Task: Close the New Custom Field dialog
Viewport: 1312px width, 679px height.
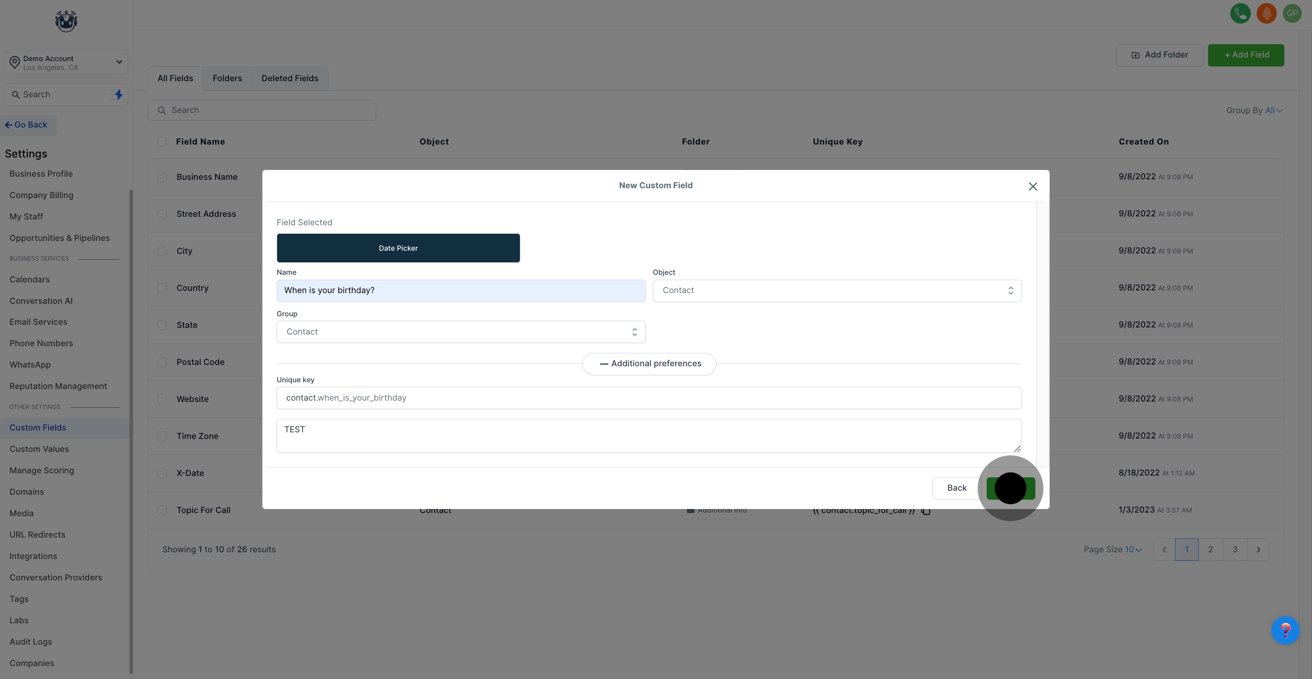Action: pyautogui.click(x=1032, y=187)
